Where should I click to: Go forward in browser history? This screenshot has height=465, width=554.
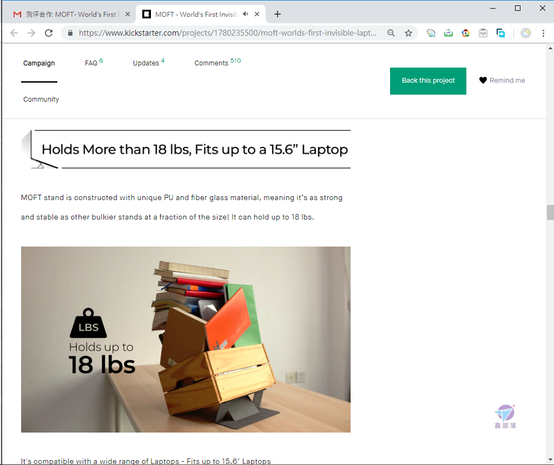pyautogui.click(x=31, y=33)
